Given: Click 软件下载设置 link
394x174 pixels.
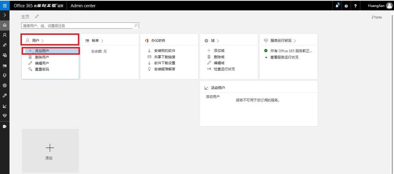Looking at the screenshot, I should tap(165, 63).
